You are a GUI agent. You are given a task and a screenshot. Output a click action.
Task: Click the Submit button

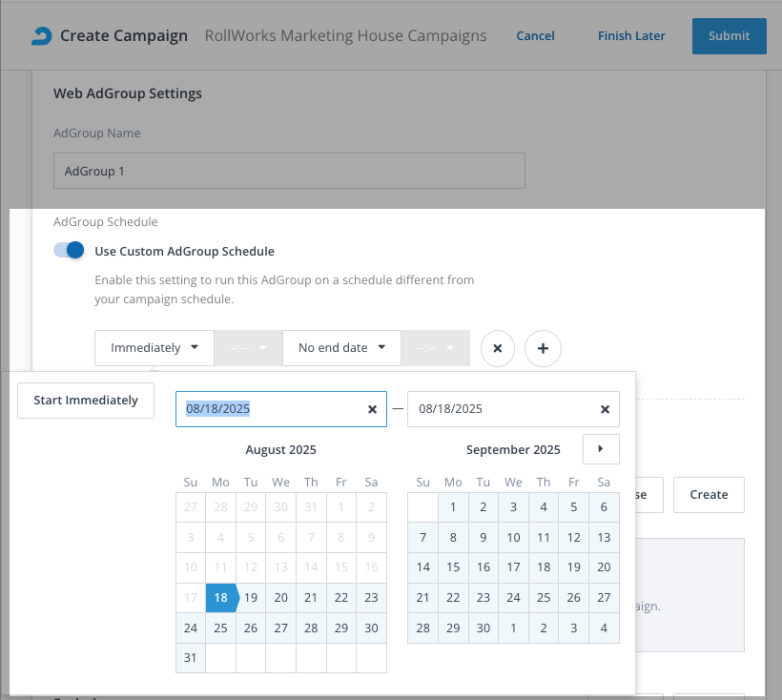729,36
